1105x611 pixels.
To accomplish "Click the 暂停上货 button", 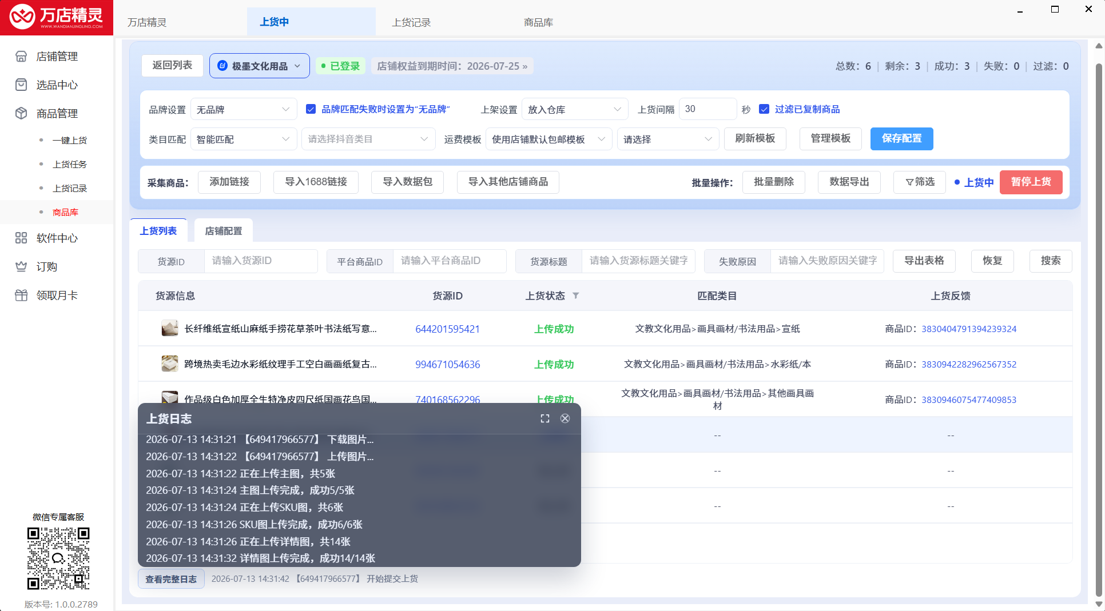I will 1031,182.
